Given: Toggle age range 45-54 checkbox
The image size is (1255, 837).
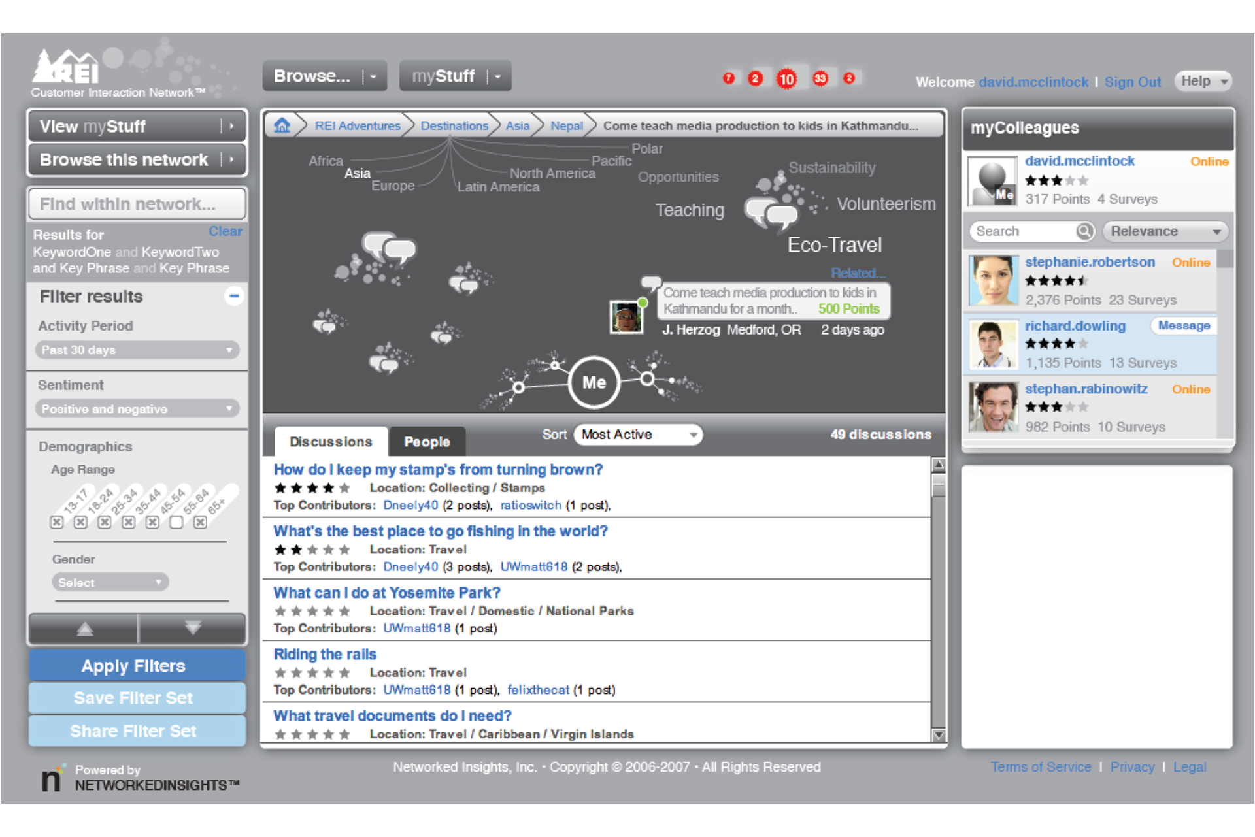Looking at the screenshot, I should pyautogui.click(x=152, y=522).
